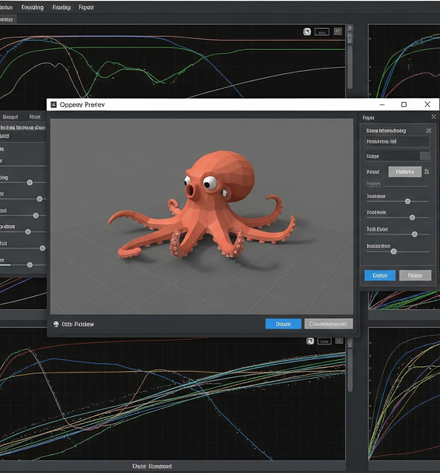Click the X icon atop upper graph's scrollbar
Screen dimensions: 440x473
coord(350,28)
